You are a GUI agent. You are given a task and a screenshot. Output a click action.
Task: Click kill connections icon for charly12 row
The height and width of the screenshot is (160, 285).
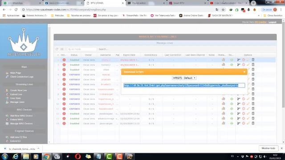[239, 60]
